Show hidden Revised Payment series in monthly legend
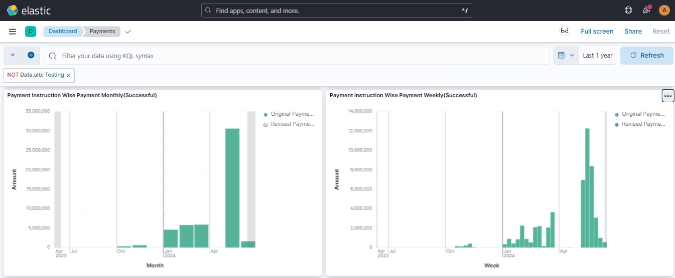 click(x=292, y=124)
